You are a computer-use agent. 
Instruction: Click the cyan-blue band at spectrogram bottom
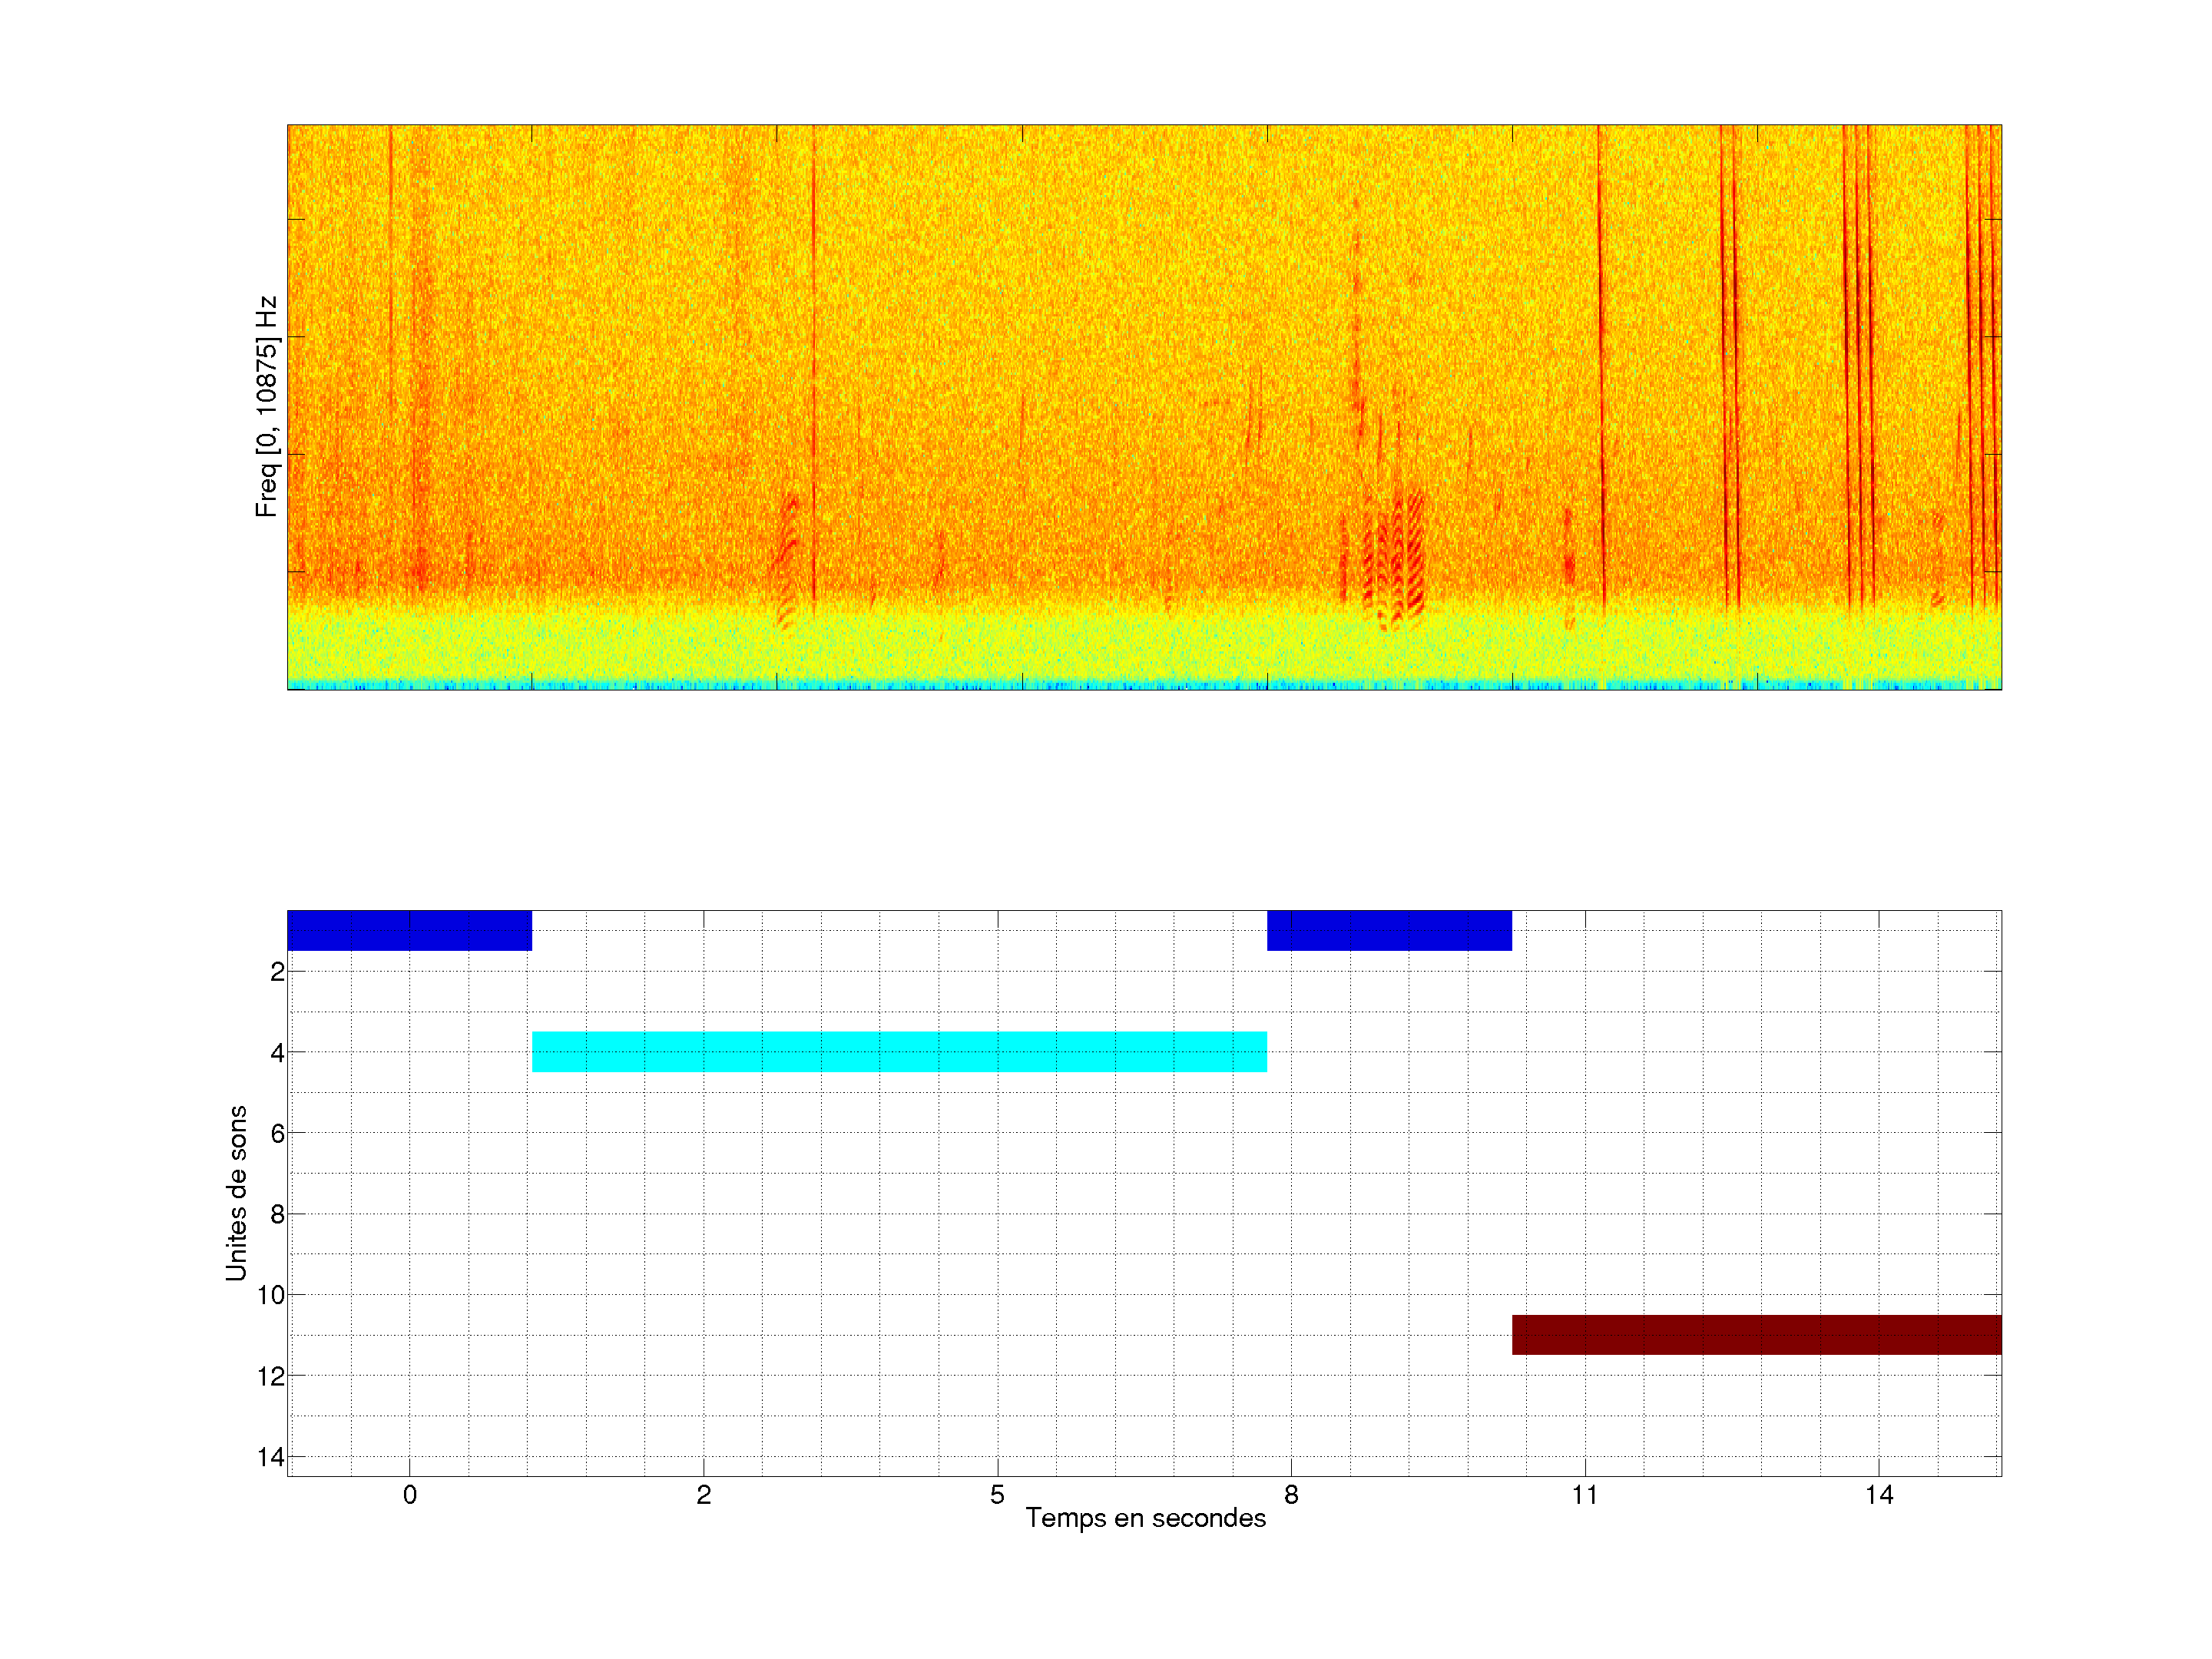tap(1144, 685)
